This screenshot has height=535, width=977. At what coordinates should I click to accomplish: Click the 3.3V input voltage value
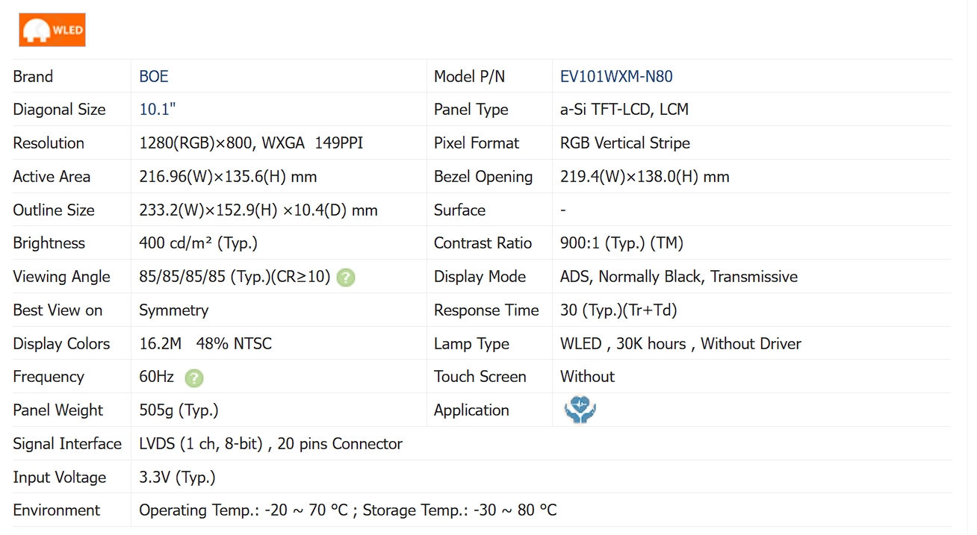pyautogui.click(x=177, y=478)
